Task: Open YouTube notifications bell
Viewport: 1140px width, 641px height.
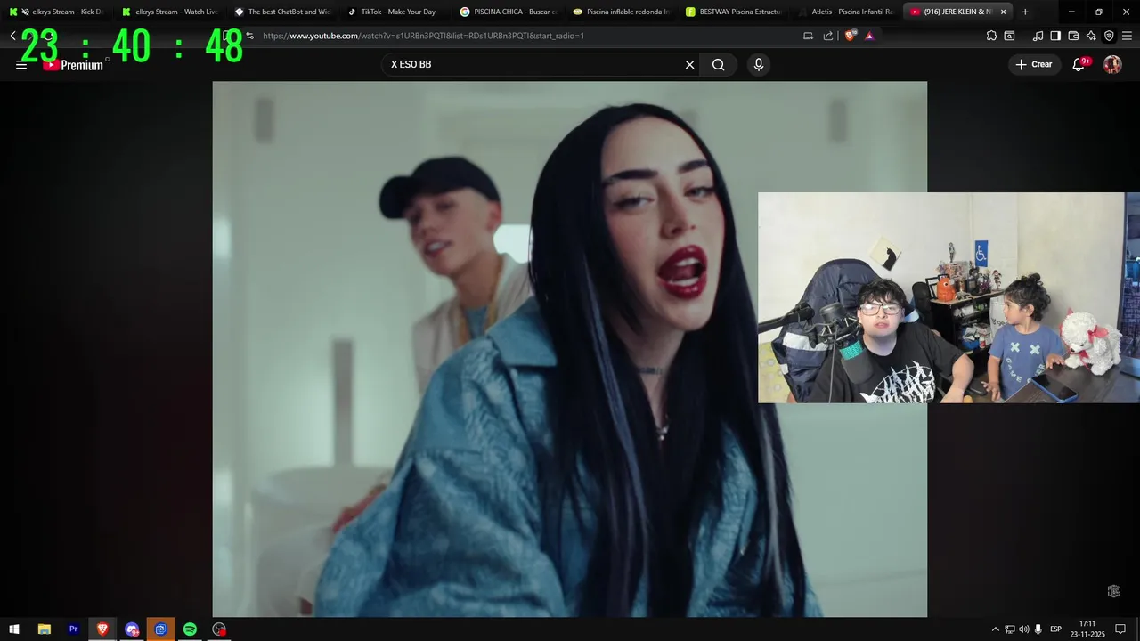Action: pyautogui.click(x=1079, y=64)
